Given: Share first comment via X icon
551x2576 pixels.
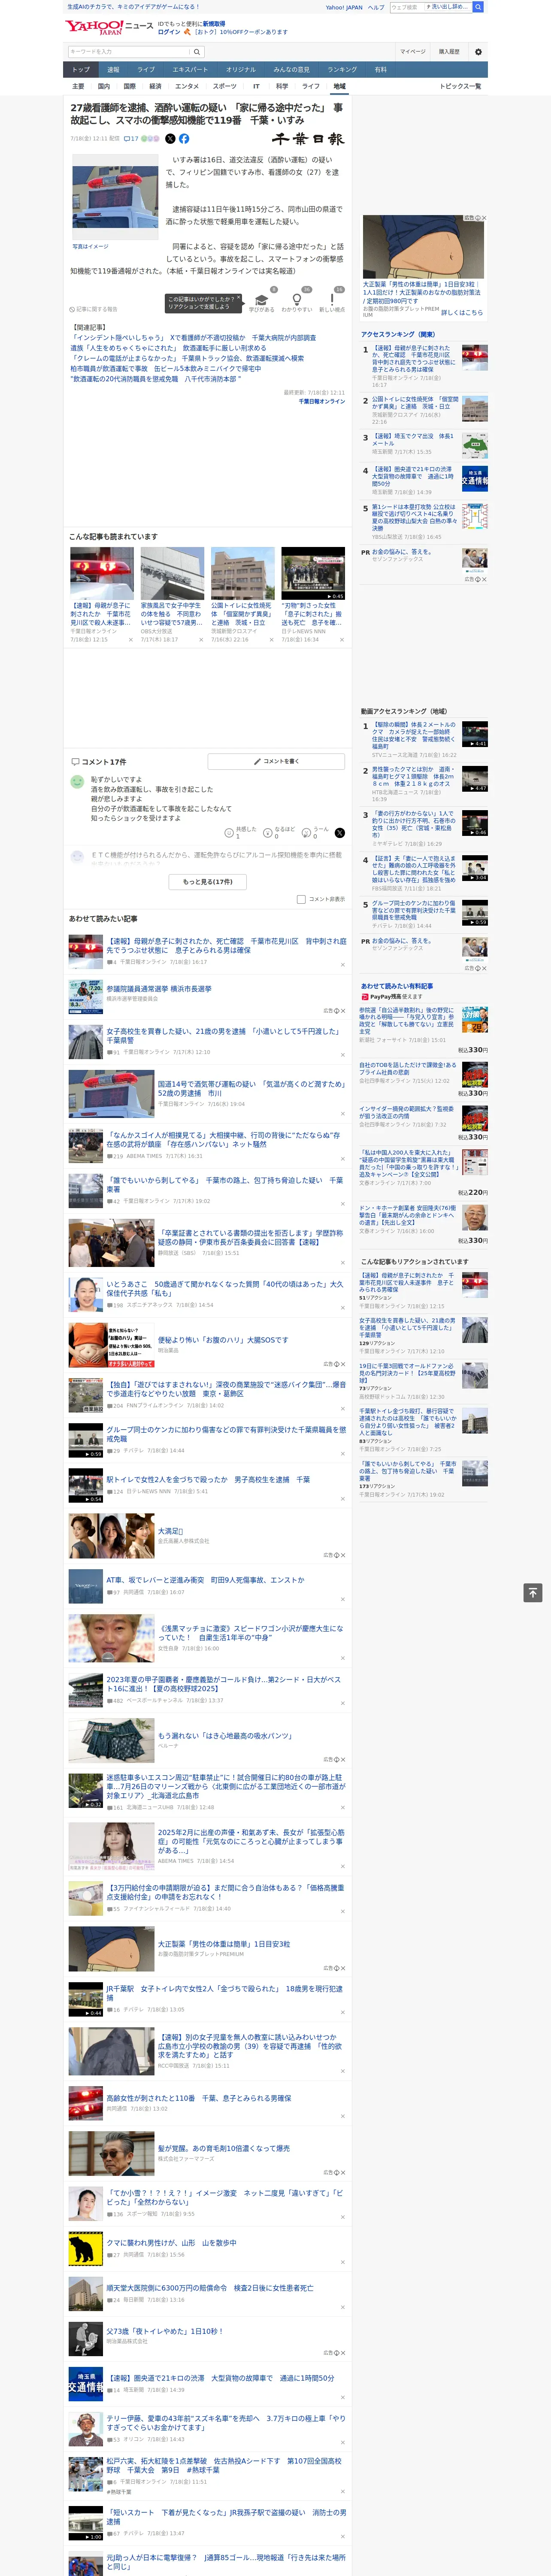Looking at the screenshot, I should [x=340, y=832].
